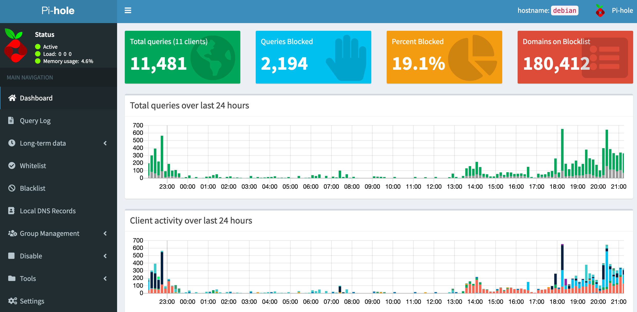Screen dimensions: 637x312
Task: Click the Dashboard home icon
Action: [x=12, y=98]
